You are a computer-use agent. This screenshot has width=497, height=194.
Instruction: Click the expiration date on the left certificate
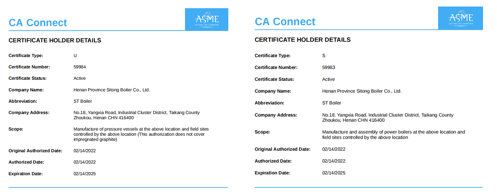pos(84,174)
